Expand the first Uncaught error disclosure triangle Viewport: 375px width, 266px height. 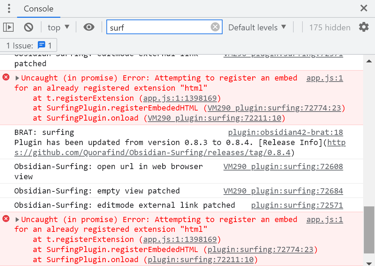click(x=17, y=78)
